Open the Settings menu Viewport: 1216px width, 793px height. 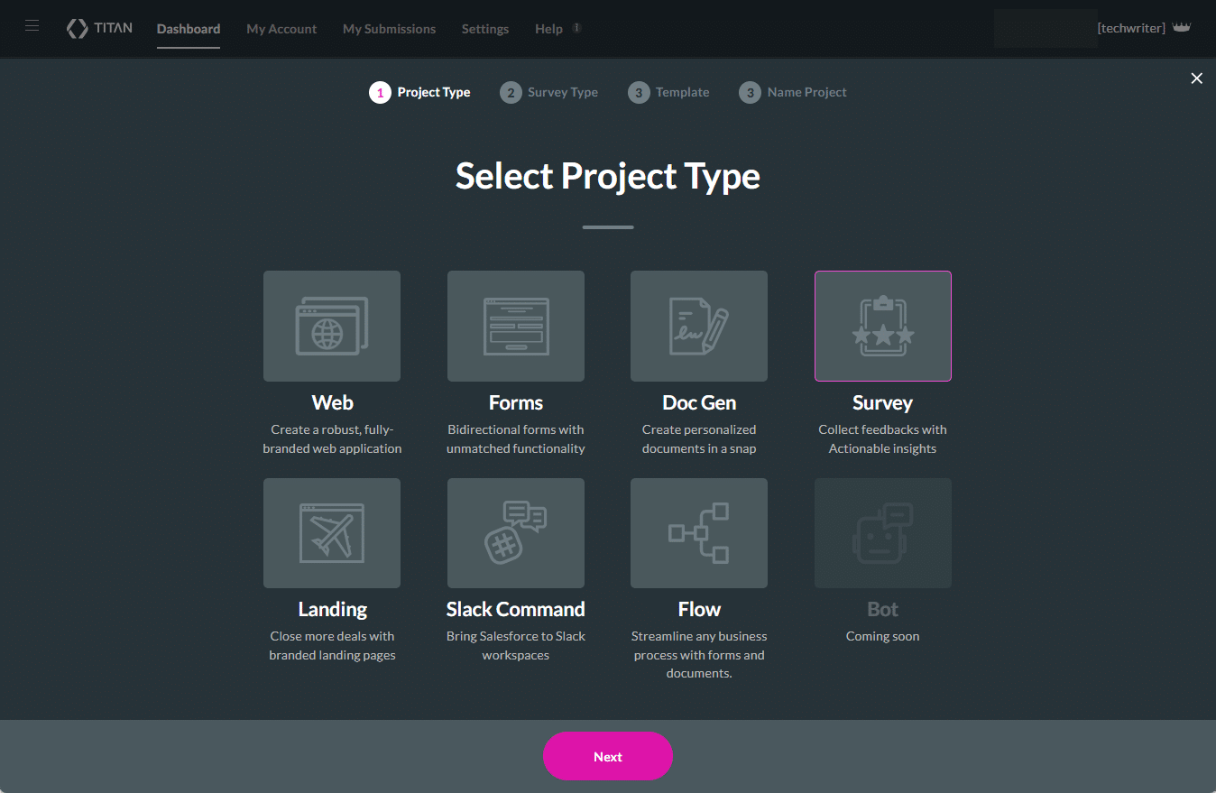pos(484,28)
